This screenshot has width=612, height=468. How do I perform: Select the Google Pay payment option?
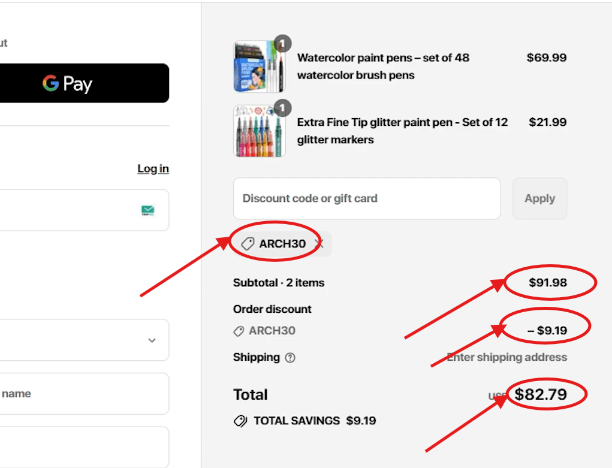click(x=84, y=83)
